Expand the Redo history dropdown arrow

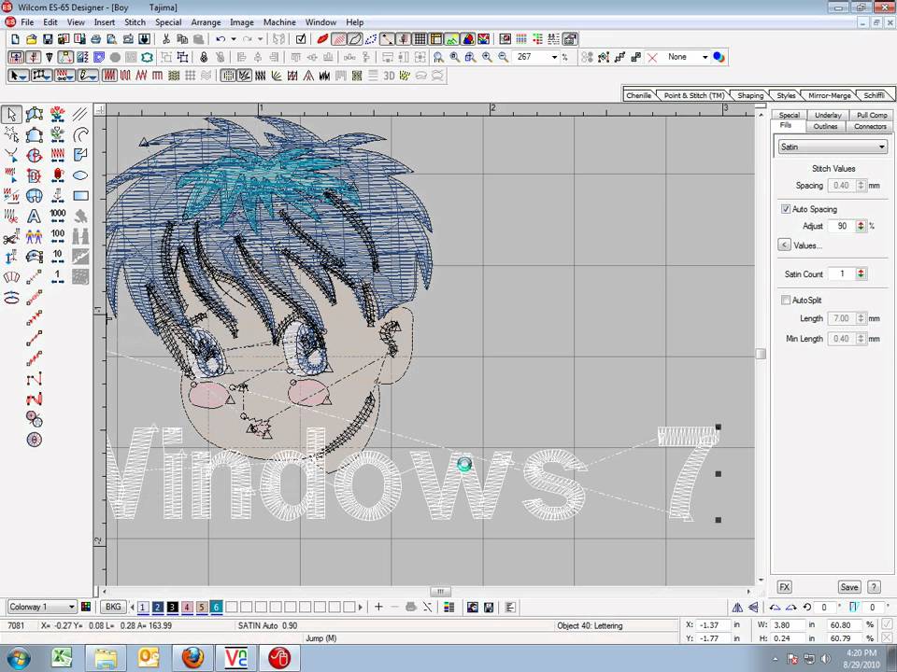click(x=261, y=39)
